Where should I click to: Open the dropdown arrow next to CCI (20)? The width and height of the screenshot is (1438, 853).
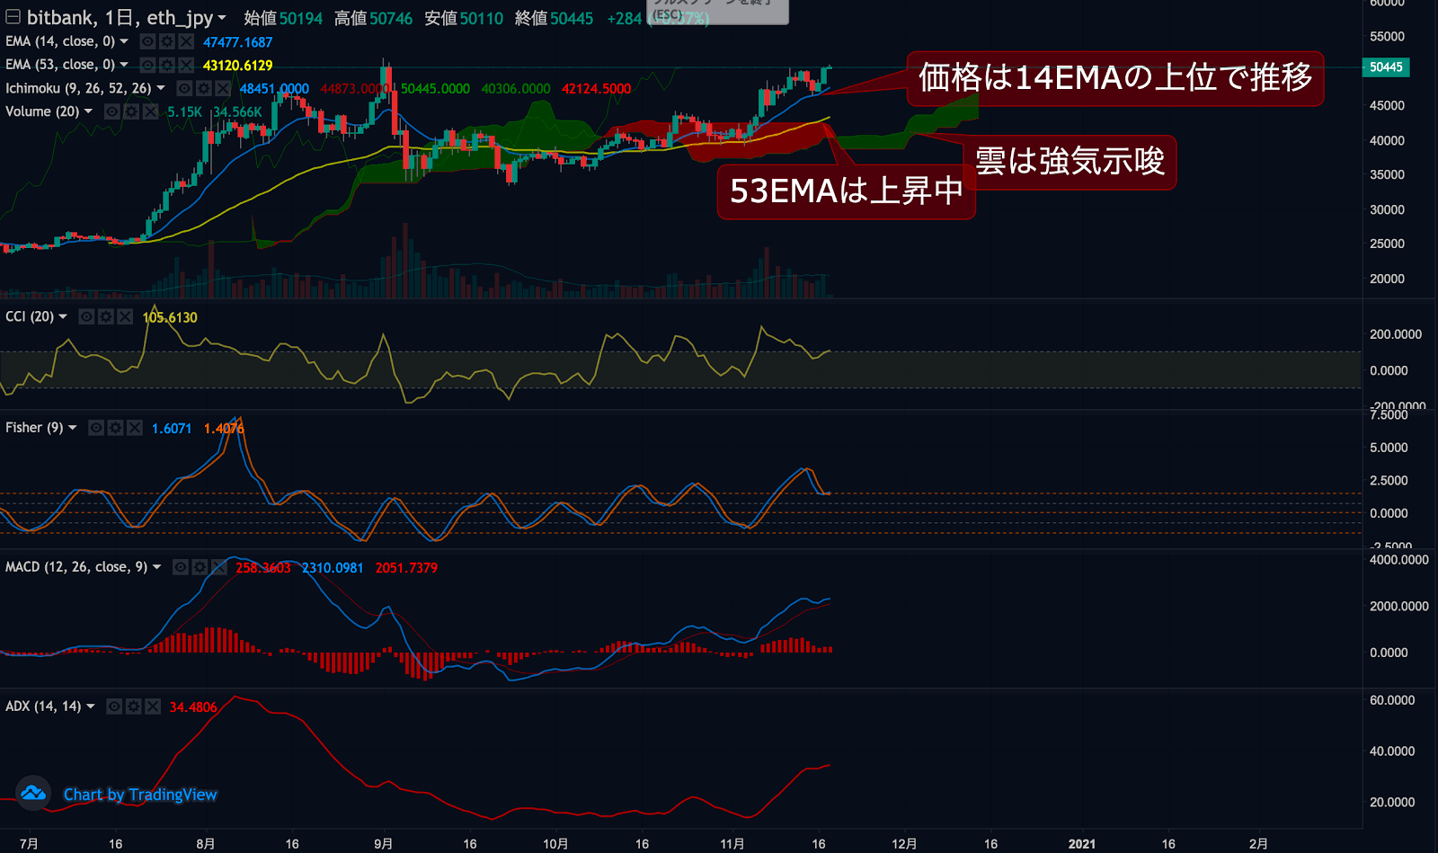click(63, 316)
